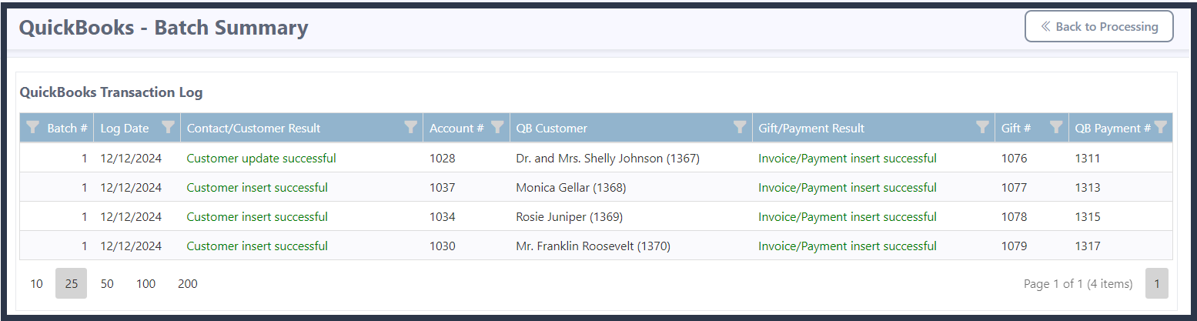The height and width of the screenshot is (321, 1197).
Task: Set page size to 200 items
Action: pyautogui.click(x=187, y=283)
